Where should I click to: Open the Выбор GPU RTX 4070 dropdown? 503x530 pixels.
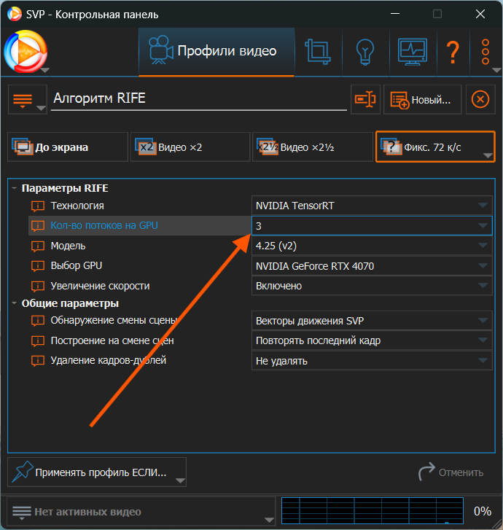click(x=372, y=266)
